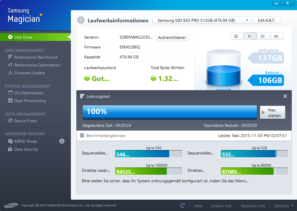Click the 94525 random read result bar

[x=149, y=171]
